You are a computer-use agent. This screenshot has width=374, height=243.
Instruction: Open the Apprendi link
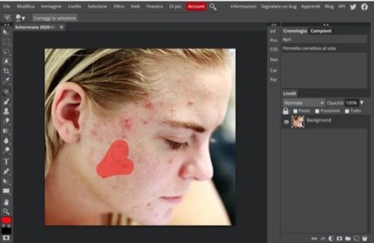click(x=310, y=7)
